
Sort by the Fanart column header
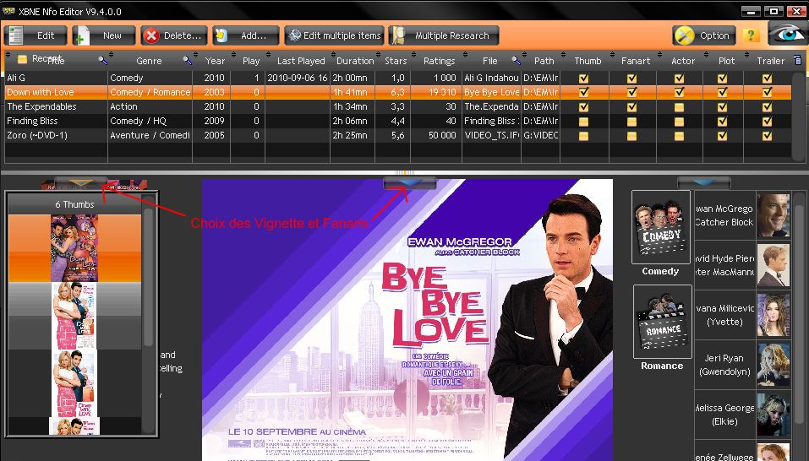[636, 61]
